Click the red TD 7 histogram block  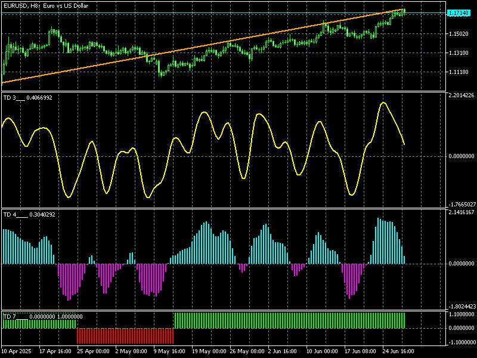[x=125, y=336]
